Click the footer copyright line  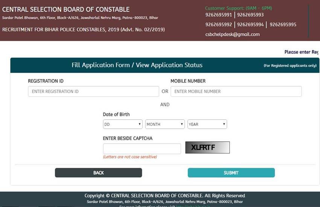pyautogui.click(x=165, y=196)
